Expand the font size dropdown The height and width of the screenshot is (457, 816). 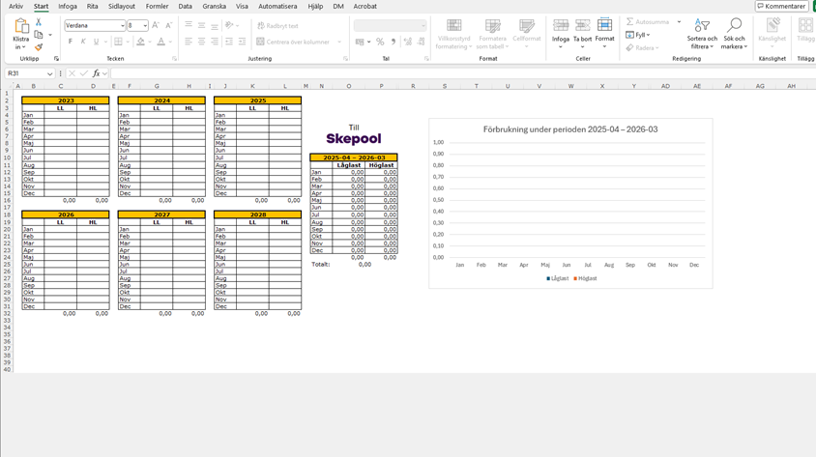pos(145,26)
